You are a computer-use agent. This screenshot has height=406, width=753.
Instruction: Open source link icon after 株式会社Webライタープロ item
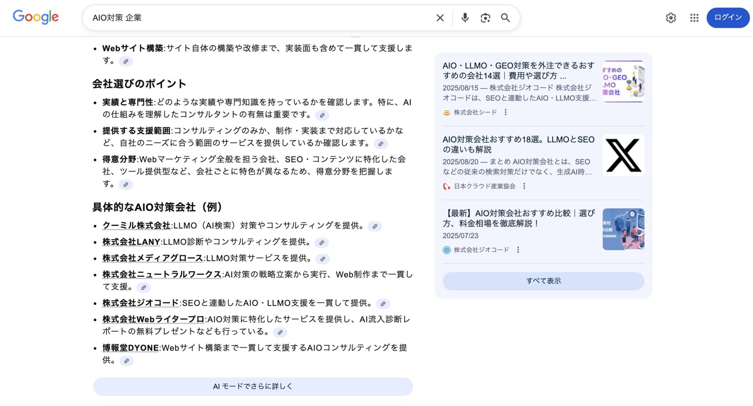[x=280, y=332]
